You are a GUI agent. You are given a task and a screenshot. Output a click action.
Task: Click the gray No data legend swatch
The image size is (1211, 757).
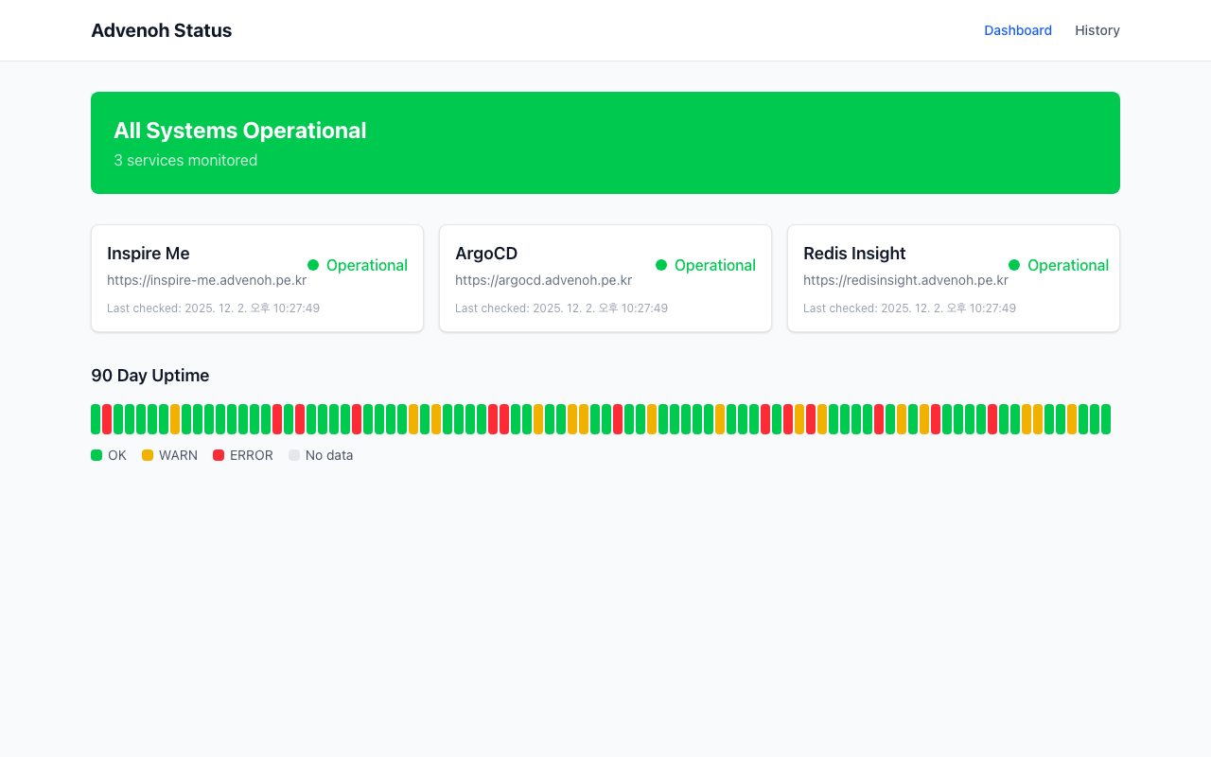294,455
